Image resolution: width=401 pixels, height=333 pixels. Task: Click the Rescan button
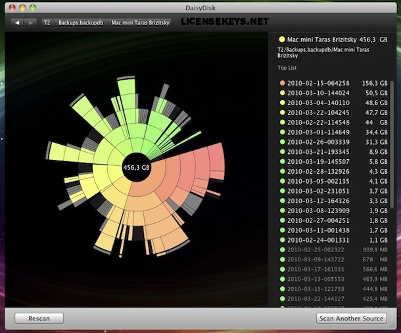[39, 318]
